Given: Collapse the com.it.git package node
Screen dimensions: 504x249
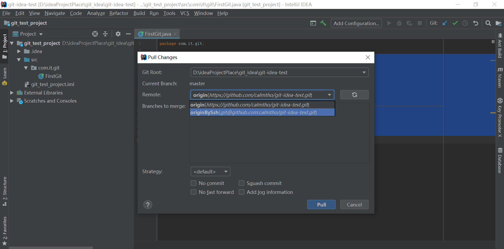Looking at the screenshot, I should (x=26, y=68).
